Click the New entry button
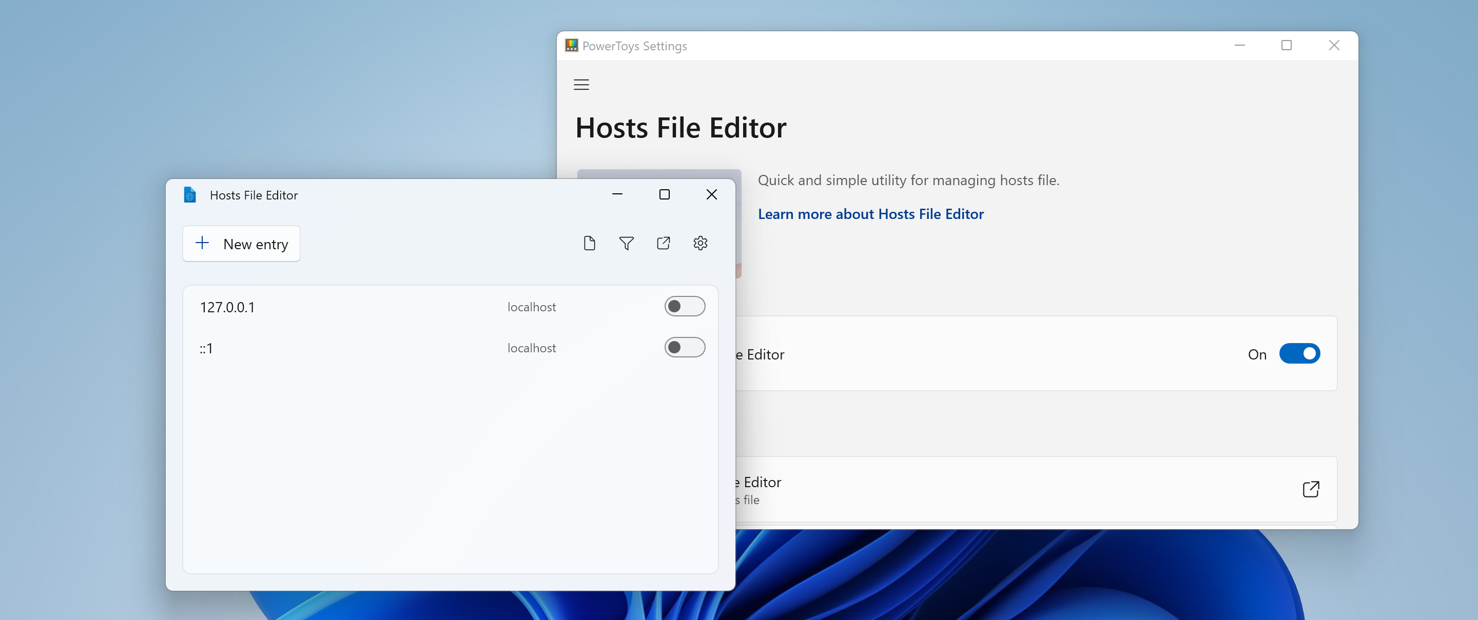1478x620 pixels. tap(241, 244)
